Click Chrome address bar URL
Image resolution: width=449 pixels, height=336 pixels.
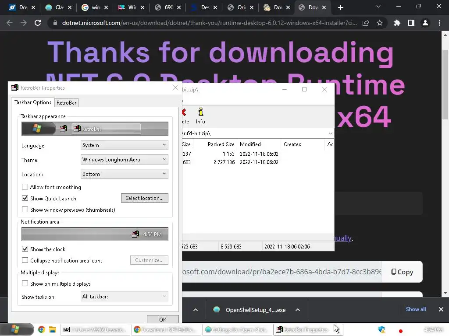[209, 23]
